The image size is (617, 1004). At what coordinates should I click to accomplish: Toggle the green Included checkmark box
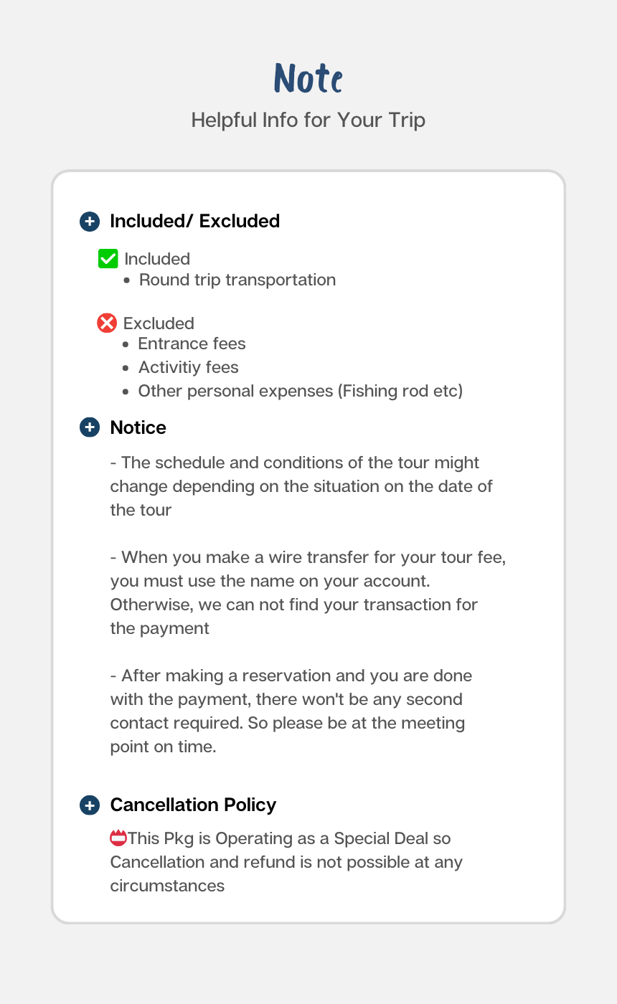coord(108,259)
